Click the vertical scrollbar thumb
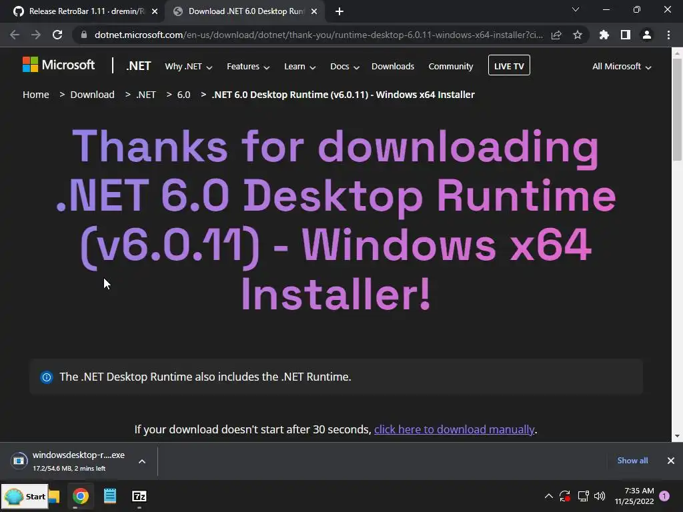Viewport: 683px width, 512px height. tap(677, 109)
